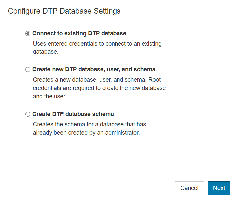
Task: Click the word 'database.' under the first option
Action: coord(46,52)
